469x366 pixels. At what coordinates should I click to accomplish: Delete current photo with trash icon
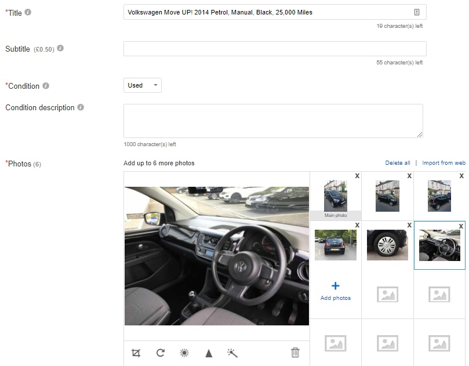(x=295, y=353)
